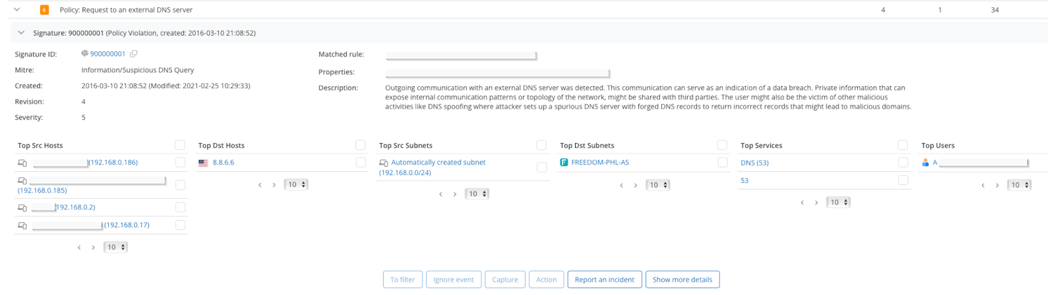Image resolution: width=1055 pixels, height=295 pixels.
Task: Check the box for host 192.168.0.2
Action: point(180,207)
